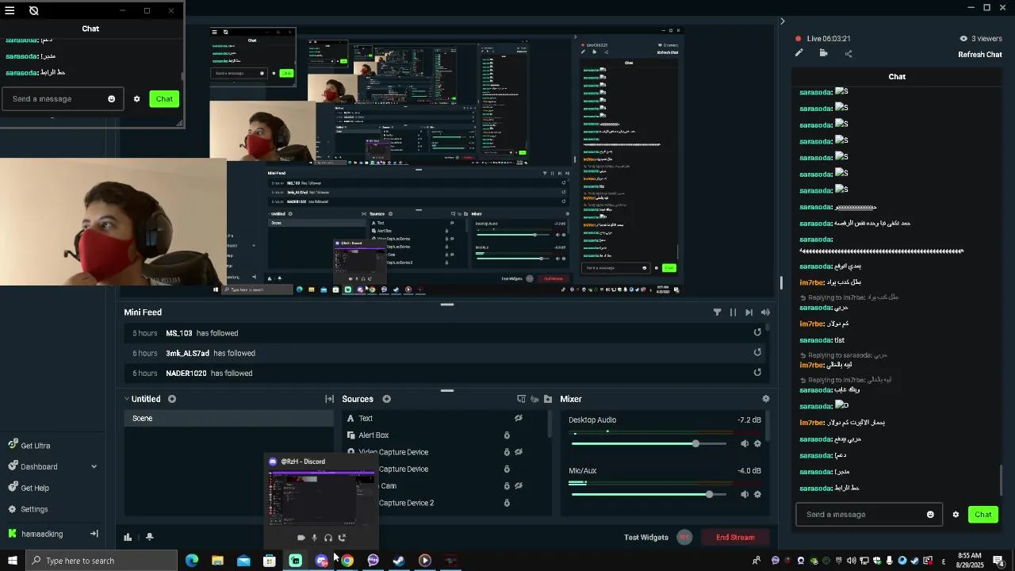Click the End Stream button
Image resolution: width=1015 pixels, height=571 pixels.
pyautogui.click(x=736, y=538)
